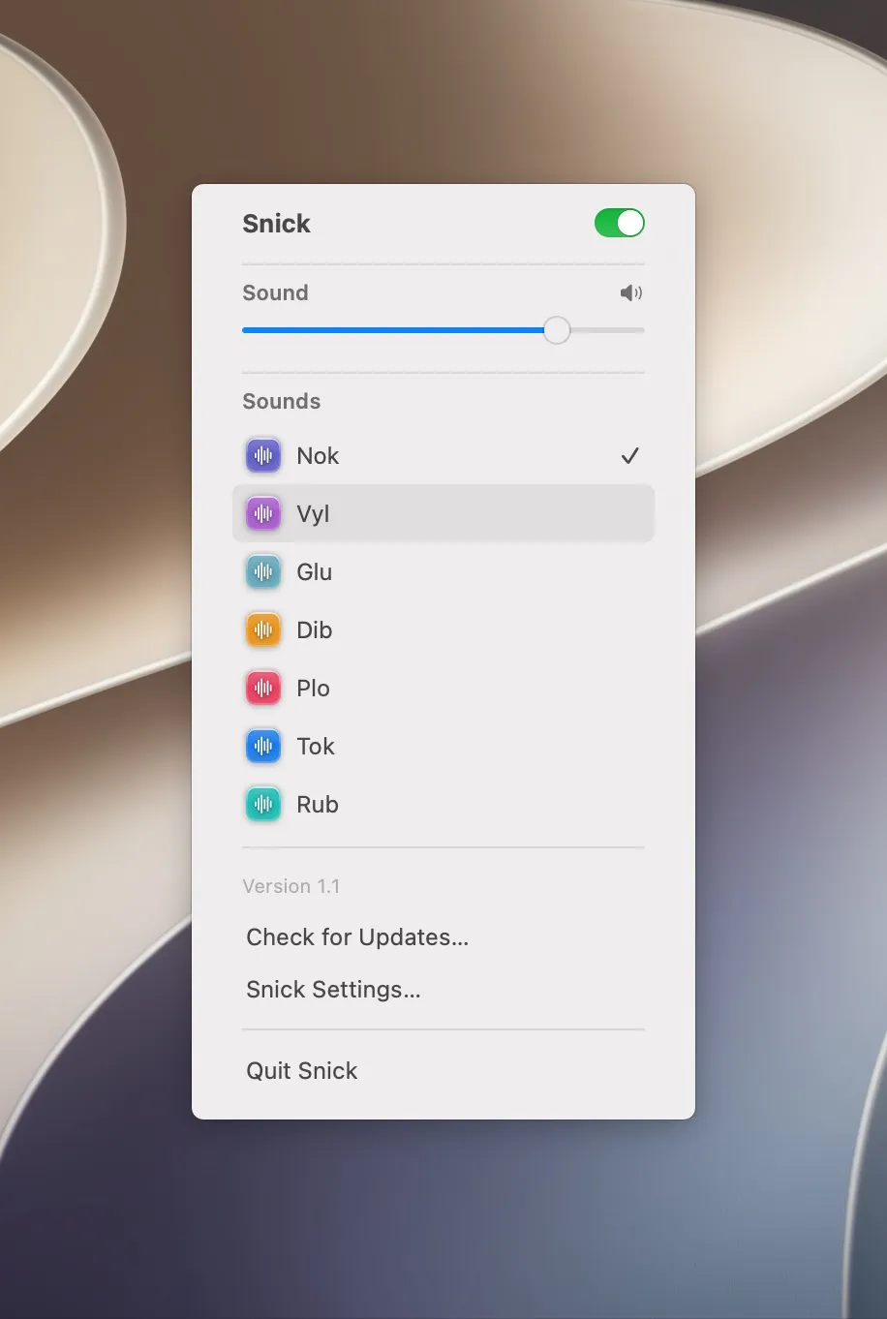Pick the Rub sound label

[x=318, y=805]
